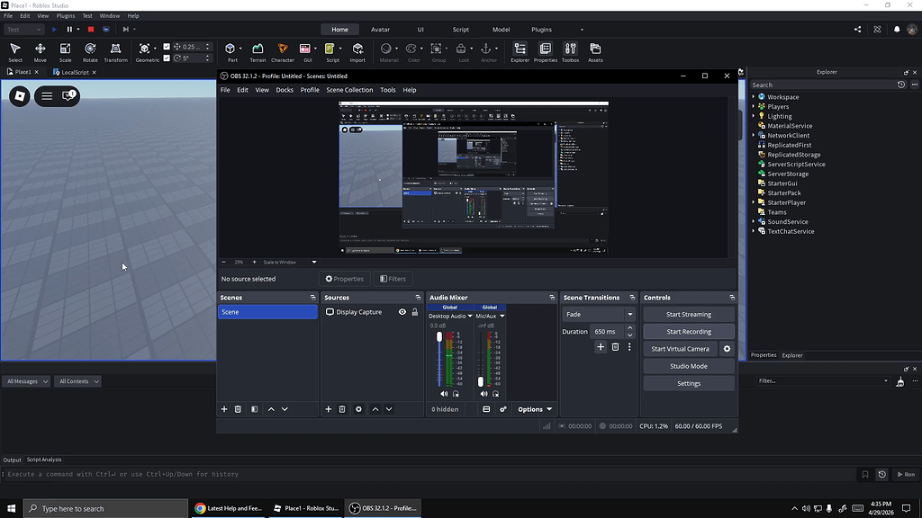Pick the Rotate tool in Roblox Studio

pyautogui.click(x=90, y=51)
